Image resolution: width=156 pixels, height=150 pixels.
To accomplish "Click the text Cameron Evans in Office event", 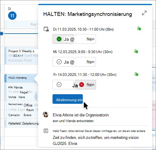I will pos(20,115).
